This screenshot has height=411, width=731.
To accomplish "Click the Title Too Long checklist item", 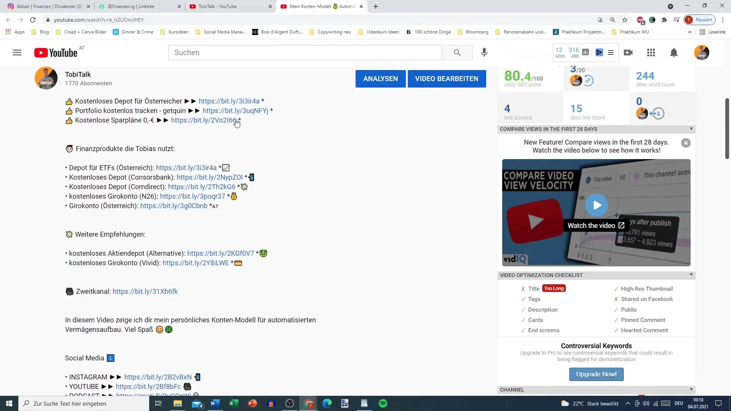I will coord(543,288).
